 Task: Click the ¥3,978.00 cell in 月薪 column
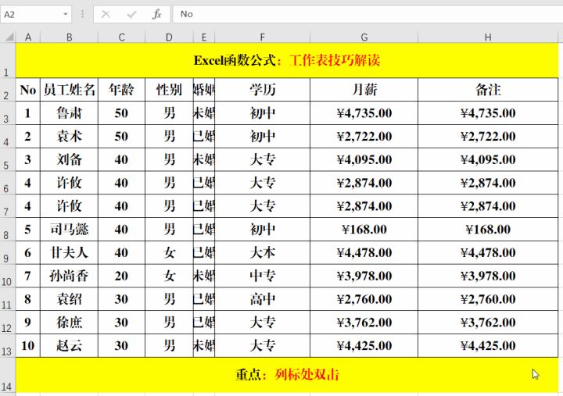click(x=364, y=276)
